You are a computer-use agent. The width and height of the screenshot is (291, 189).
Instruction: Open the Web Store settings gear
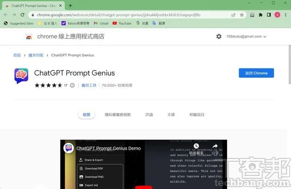point(219,36)
